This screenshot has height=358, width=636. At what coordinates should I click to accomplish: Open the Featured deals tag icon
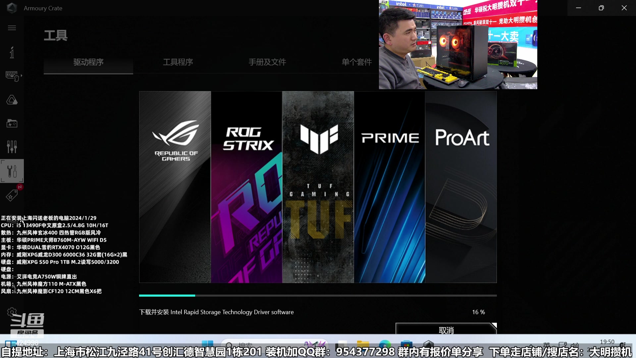pyautogui.click(x=12, y=196)
